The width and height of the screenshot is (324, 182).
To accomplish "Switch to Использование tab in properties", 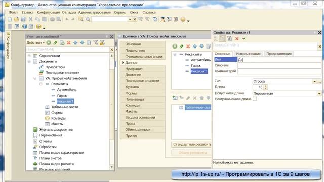I will click(248, 54).
